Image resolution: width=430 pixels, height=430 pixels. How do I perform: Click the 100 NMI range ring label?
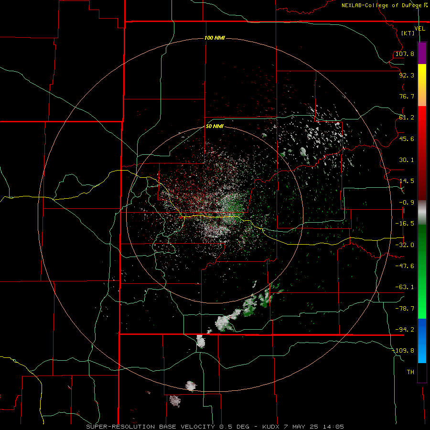tap(215, 38)
